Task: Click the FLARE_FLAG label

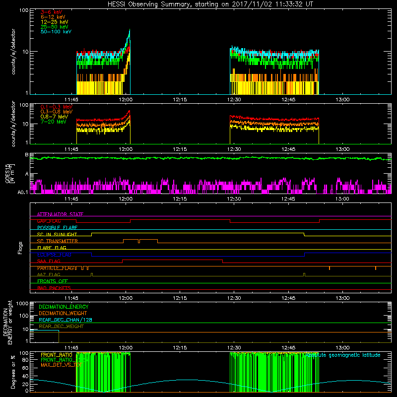Action: click(x=52, y=248)
